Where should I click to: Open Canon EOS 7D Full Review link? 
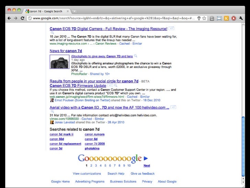point(109,29)
